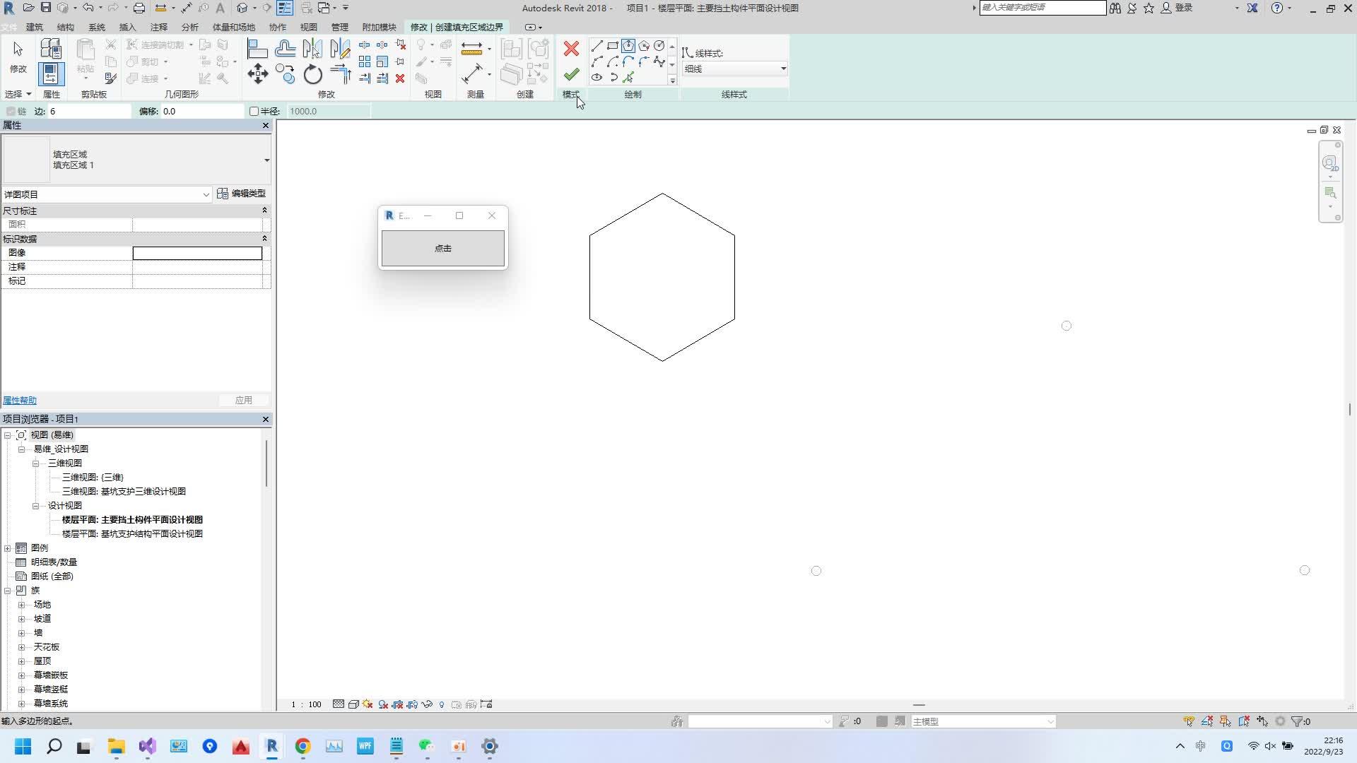Click the Mirror Pick Axis tool
1357x763 pixels.
coord(312,48)
